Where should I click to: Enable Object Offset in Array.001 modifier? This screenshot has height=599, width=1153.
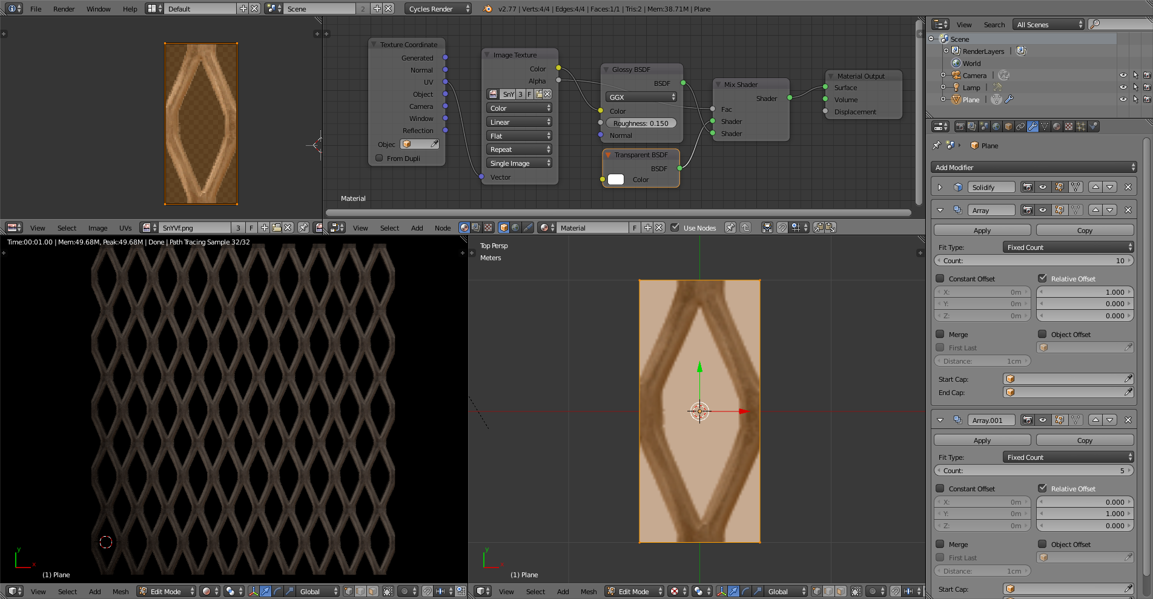coord(1042,544)
